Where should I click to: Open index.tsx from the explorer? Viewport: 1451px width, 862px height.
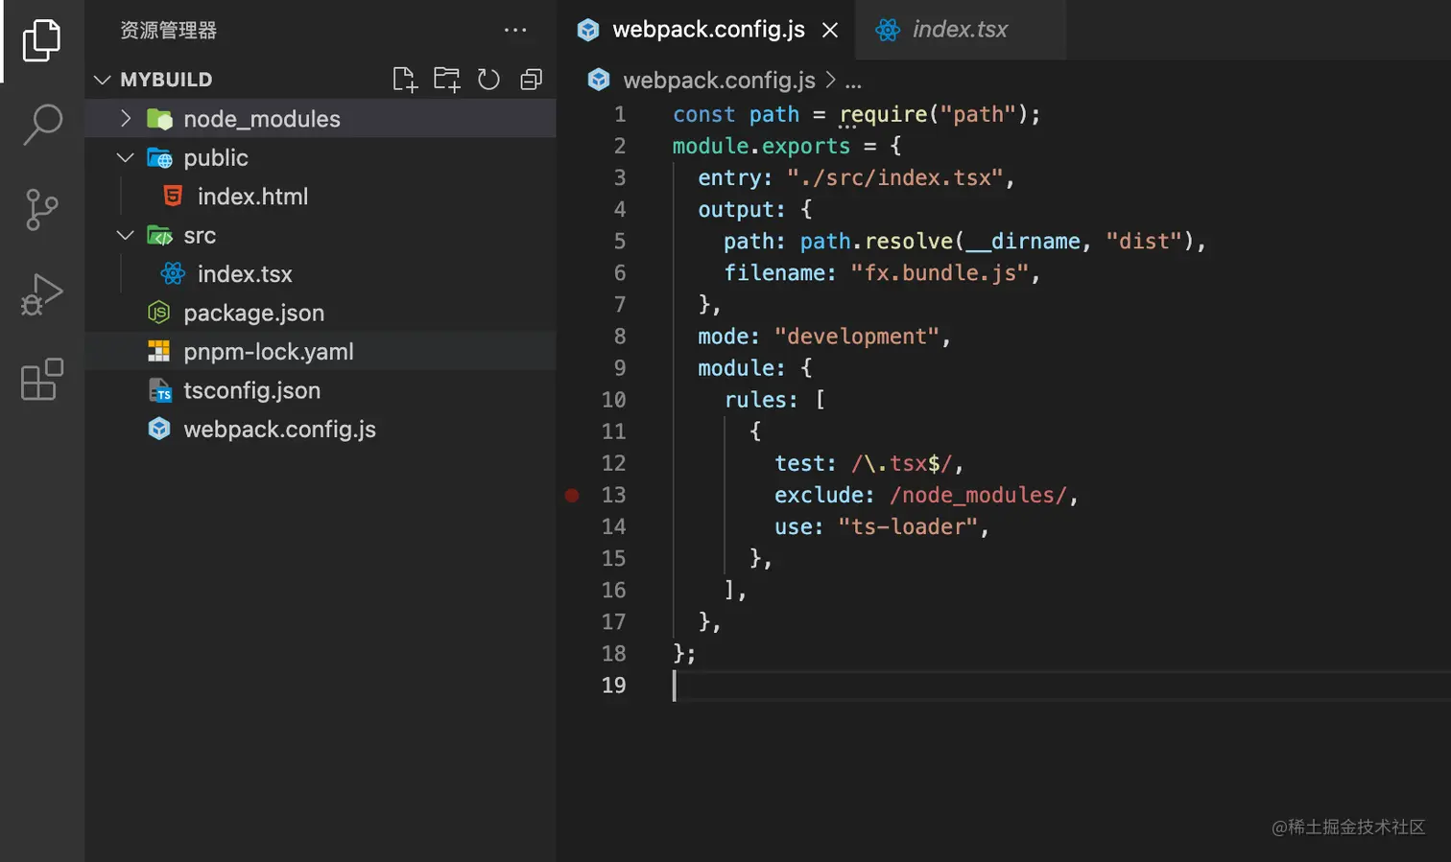click(x=321, y=274)
